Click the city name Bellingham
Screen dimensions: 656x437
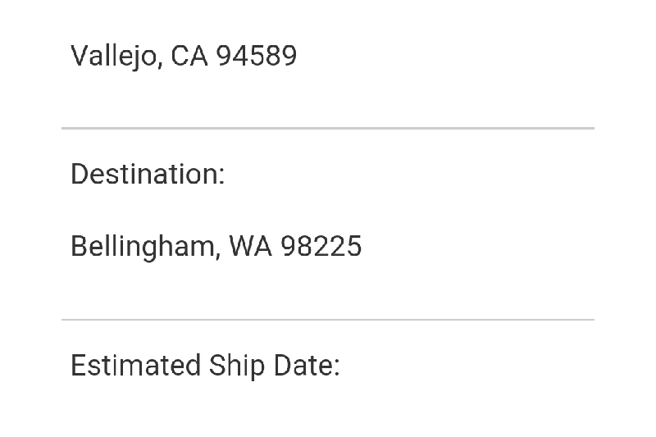coord(143,246)
